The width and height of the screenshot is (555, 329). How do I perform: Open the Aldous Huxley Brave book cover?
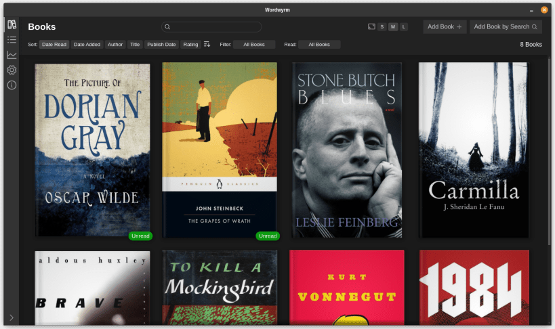(x=92, y=288)
